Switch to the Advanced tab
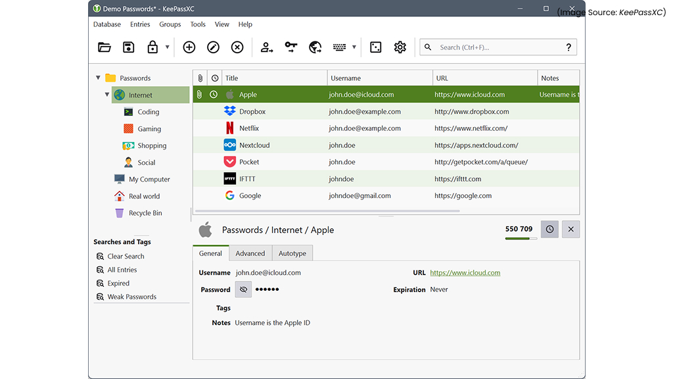The height and width of the screenshot is (379, 673). [250, 253]
